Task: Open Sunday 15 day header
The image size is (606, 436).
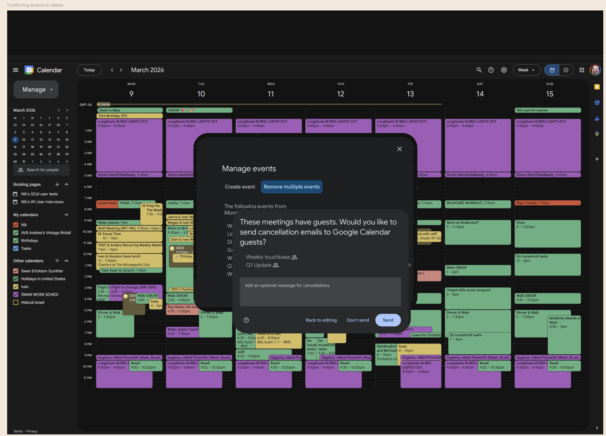Action: (550, 94)
